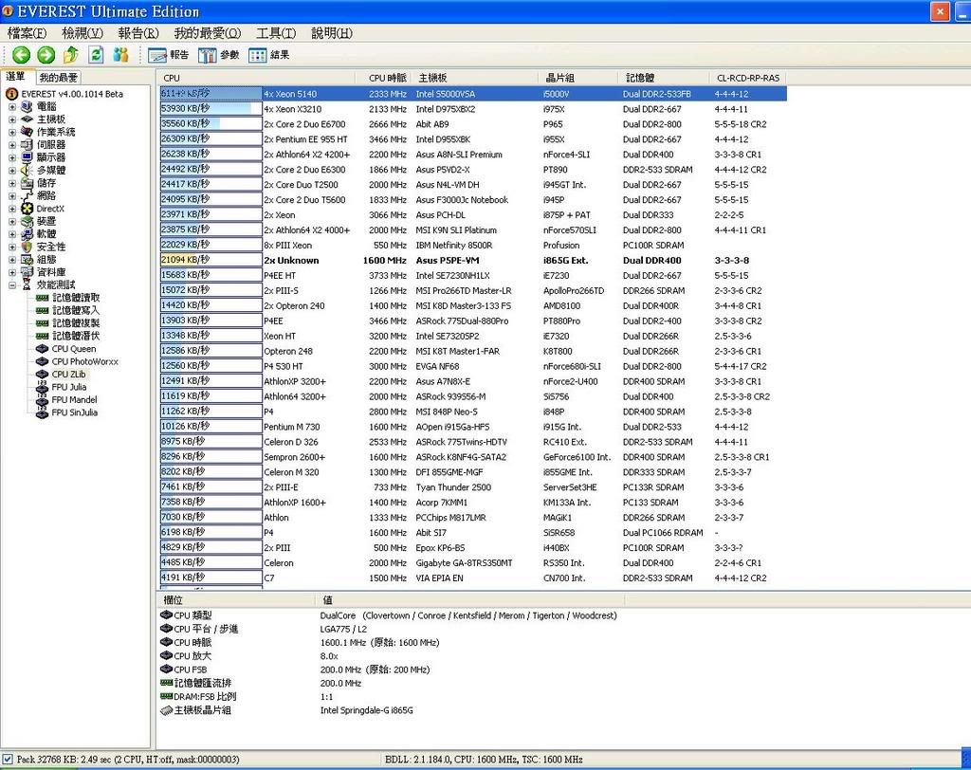Image resolution: width=971 pixels, height=770 pixels.
Task: Select 效能測試 in the left tree
Action: point(56,284)
